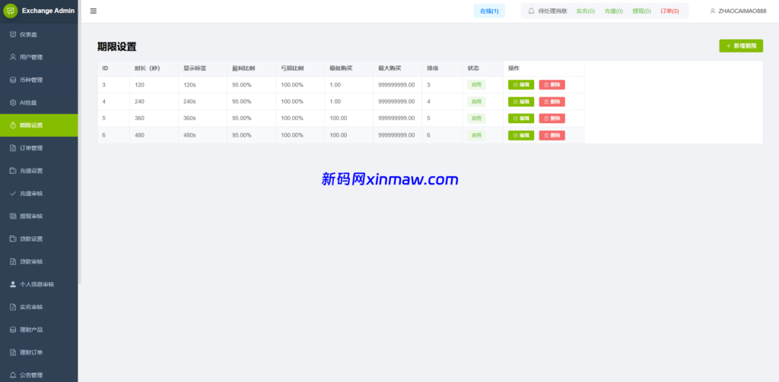This screenshot has height=382, width=779.
Task: Open 订单管理 via its document icon
Action: click(x=13, y=148)
